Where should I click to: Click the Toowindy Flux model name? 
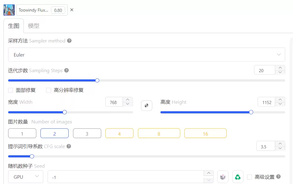(x=34, y=10)
